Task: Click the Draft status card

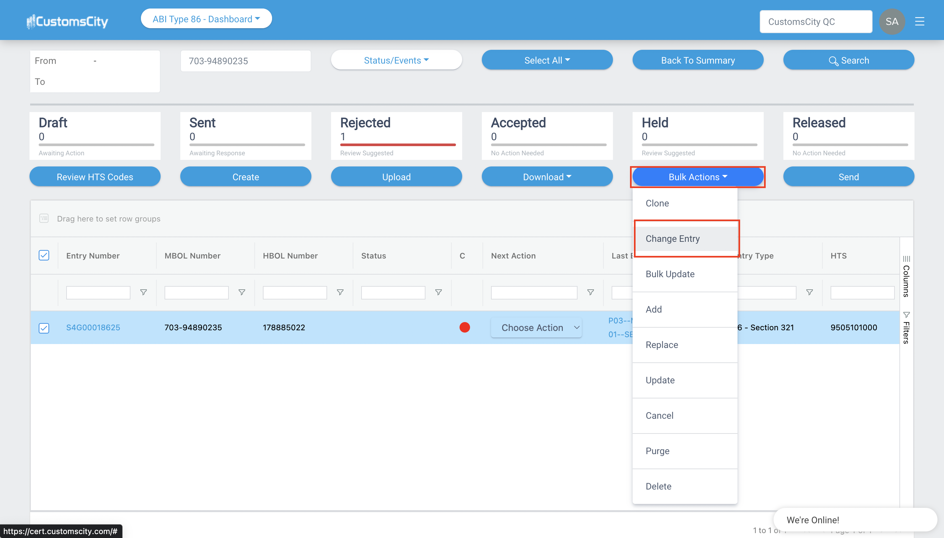Action: click(95, 136)
